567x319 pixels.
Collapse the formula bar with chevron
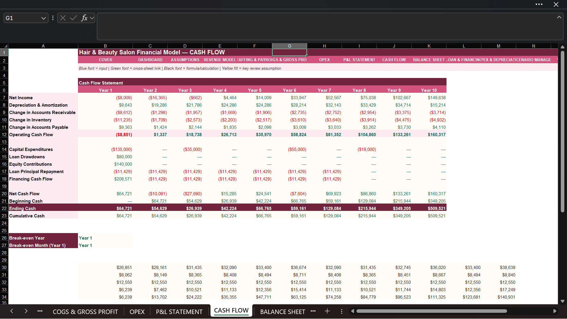coord(559,17)
